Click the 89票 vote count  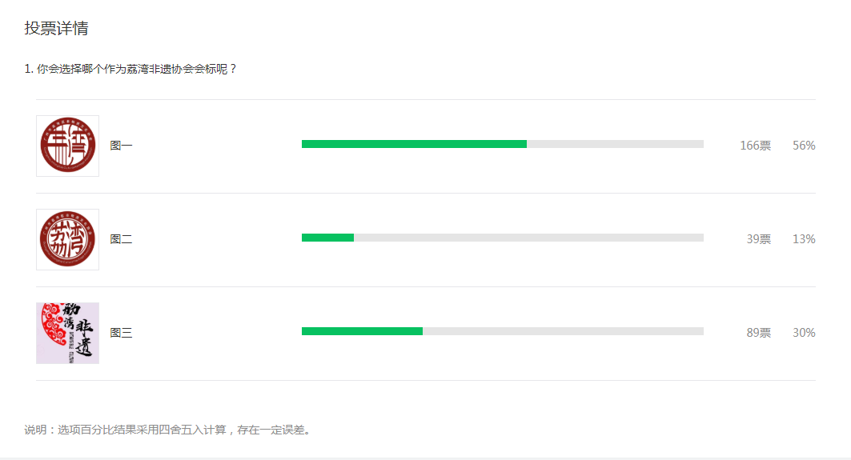point(759,333)
